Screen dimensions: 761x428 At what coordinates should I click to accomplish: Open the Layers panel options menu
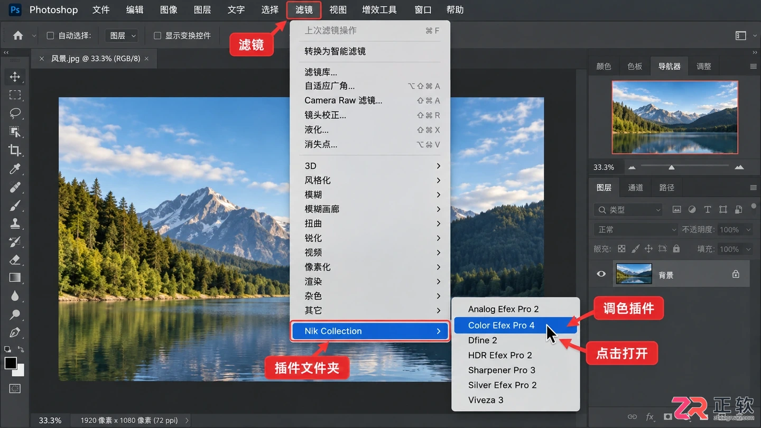(x=753, y=188)
